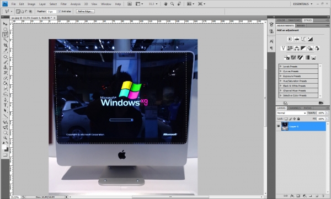The image size is (331, 199).
Task: Select the Elliptical Marquee tool
Action: point(6,29)
